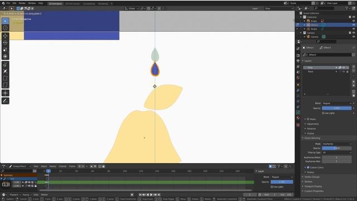Expand the Adjustments subpanel

[x=305, y=124]
